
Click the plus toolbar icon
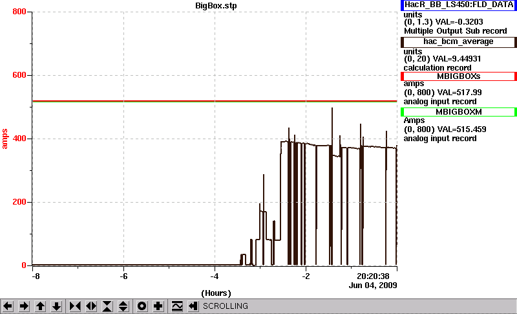158,306
